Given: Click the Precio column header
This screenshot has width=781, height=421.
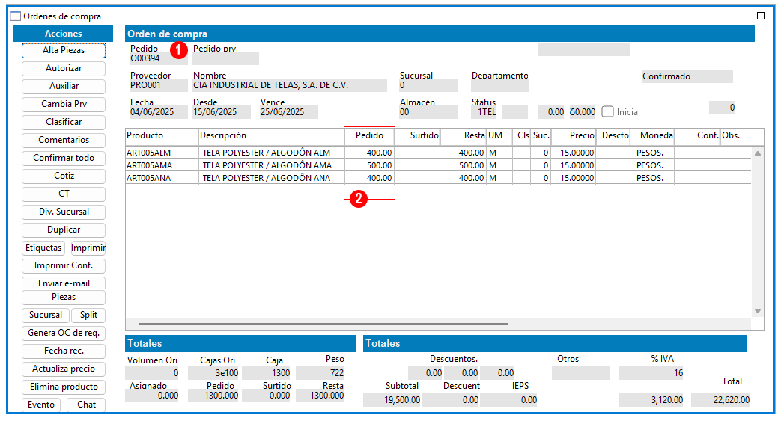Looking at the screenshot, I should click(x=574, y=136).
